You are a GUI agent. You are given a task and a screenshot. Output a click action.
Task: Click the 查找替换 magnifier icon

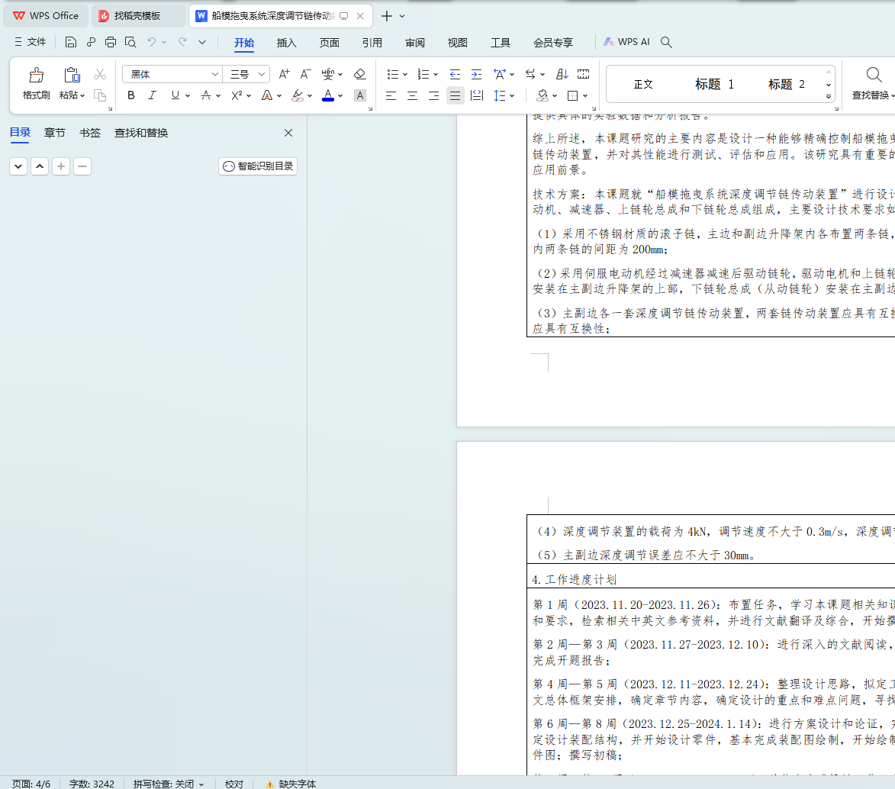[874, 75]
